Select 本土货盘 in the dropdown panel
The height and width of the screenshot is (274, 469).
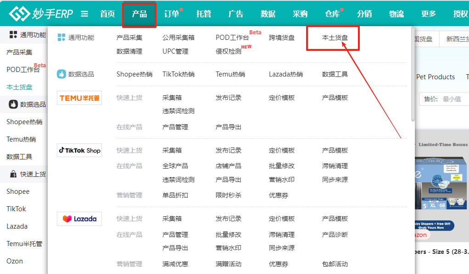335,38
